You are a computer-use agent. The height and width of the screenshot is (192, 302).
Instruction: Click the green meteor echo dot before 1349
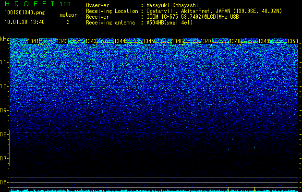tap(254, 147)
